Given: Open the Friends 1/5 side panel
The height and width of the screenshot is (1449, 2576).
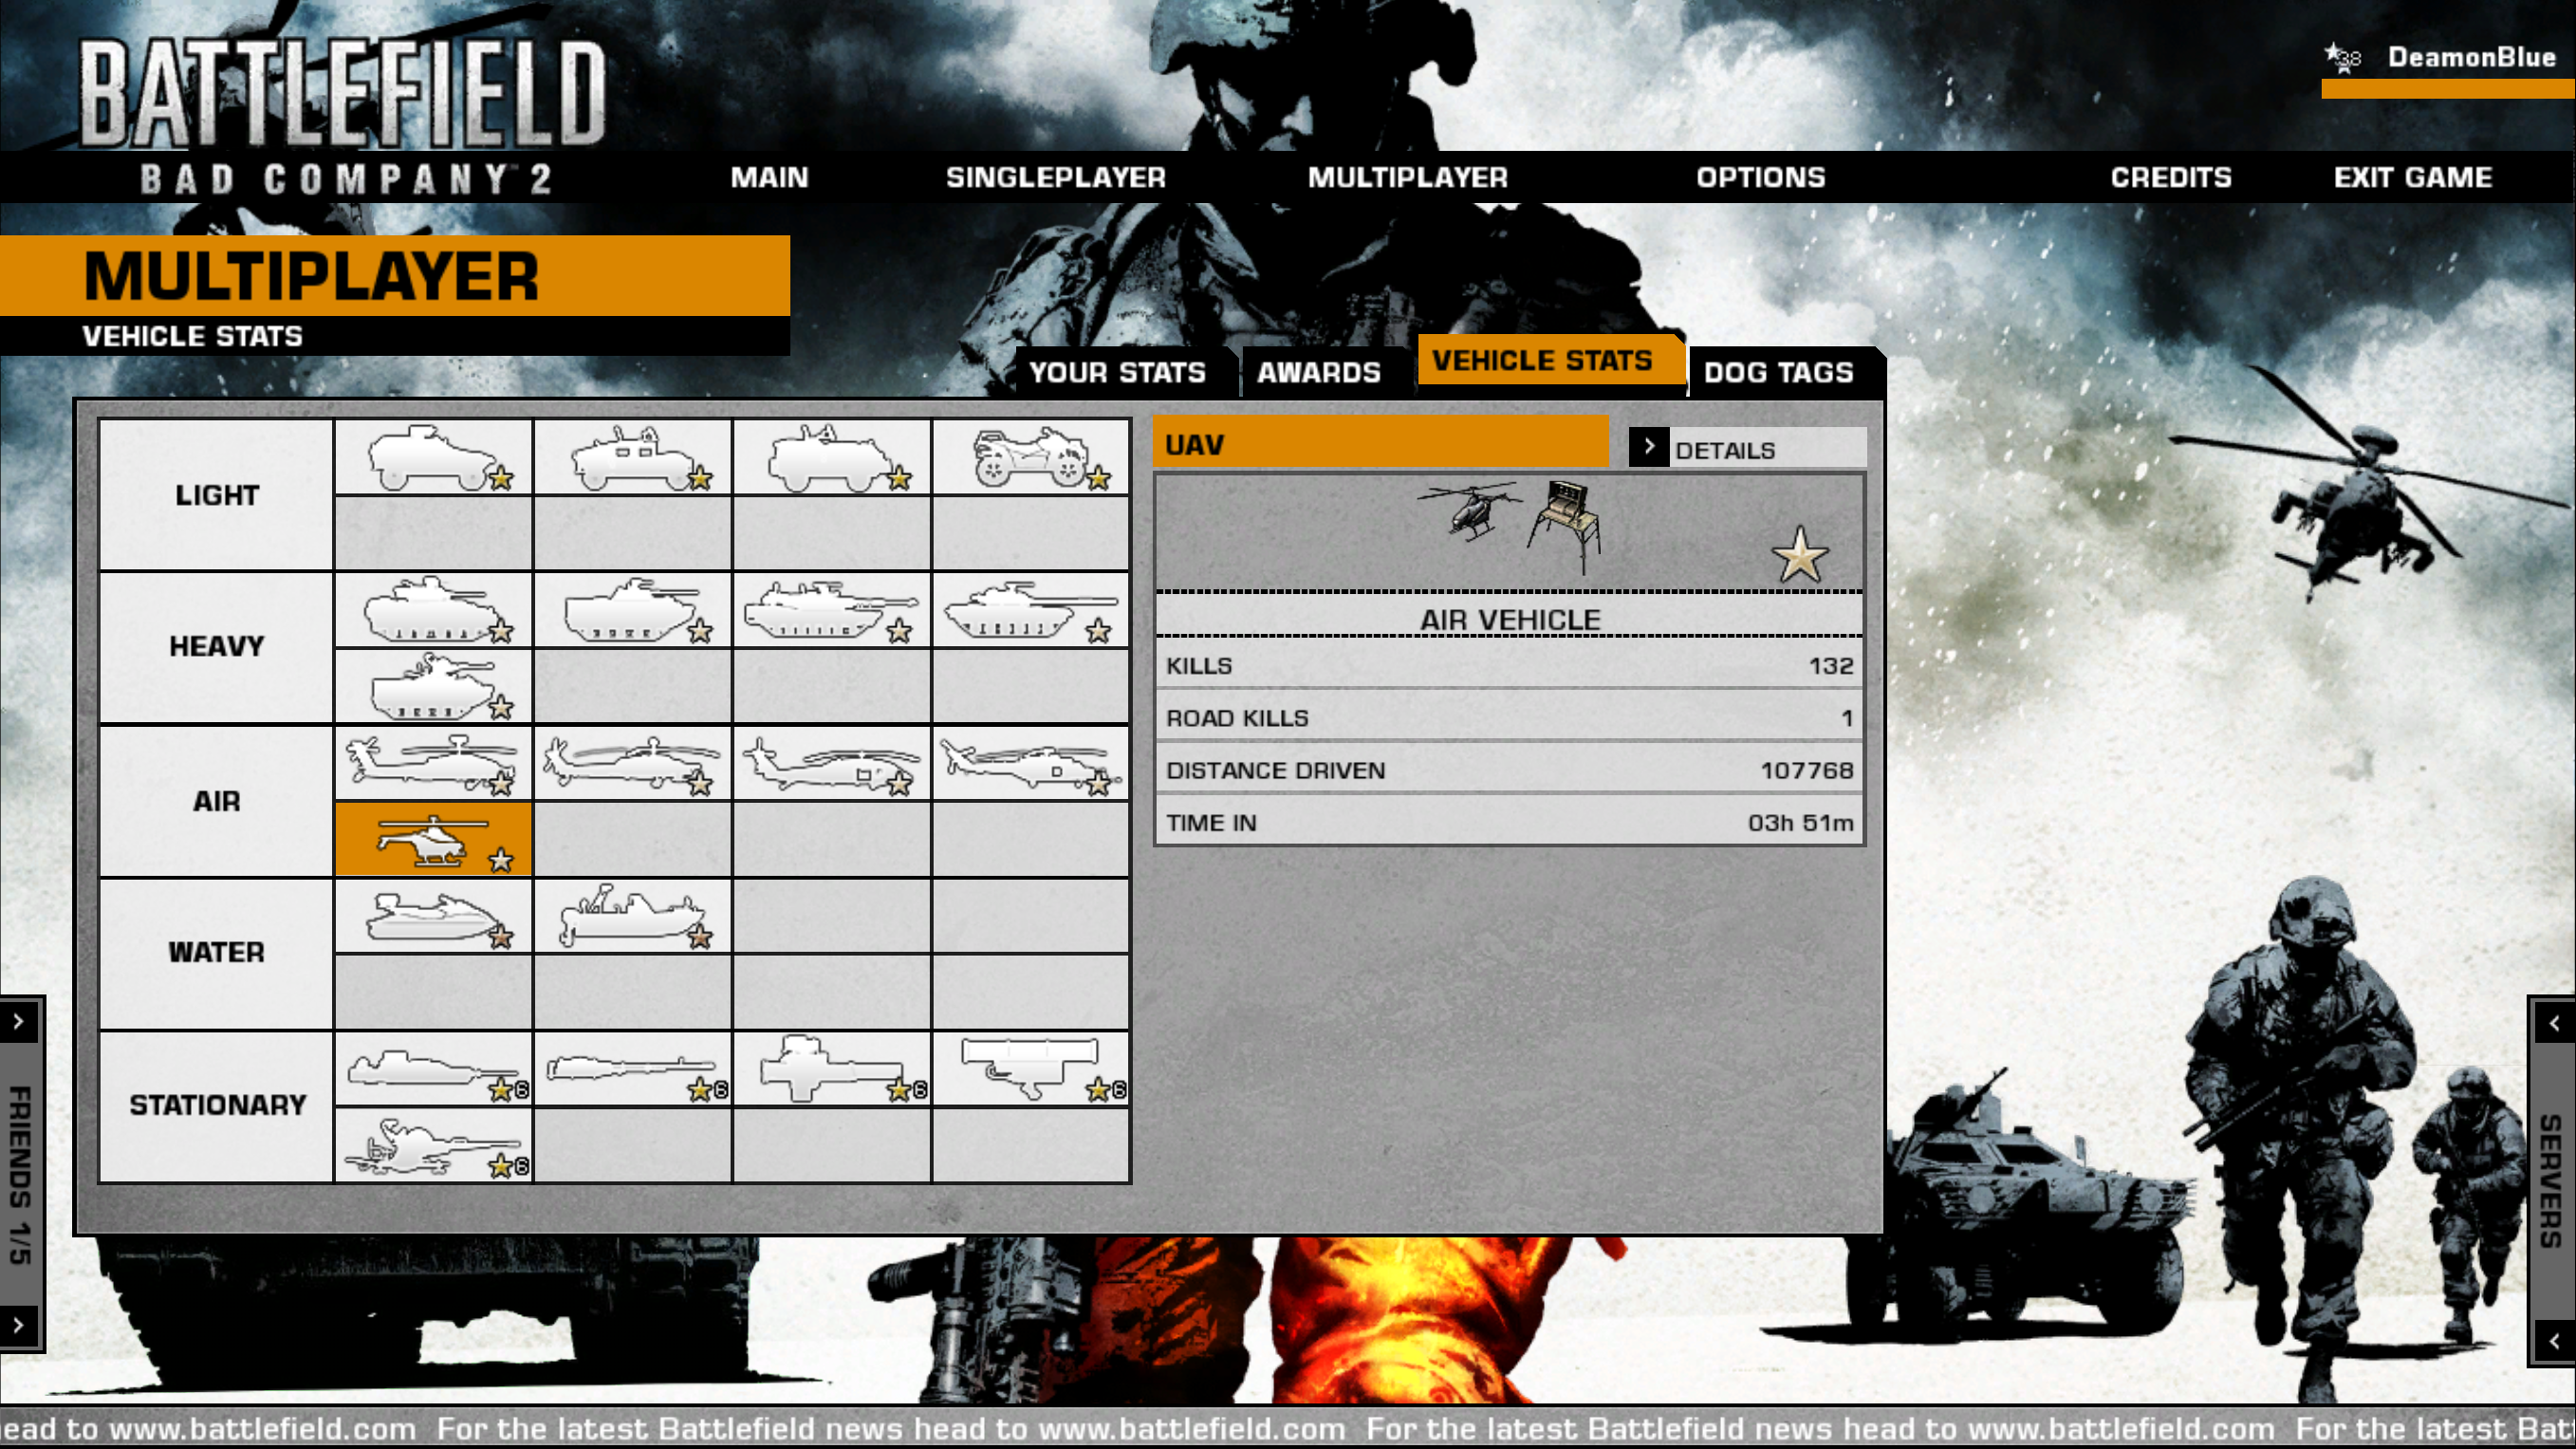Looking at the screenshot, I should [x=20, y=1174].
